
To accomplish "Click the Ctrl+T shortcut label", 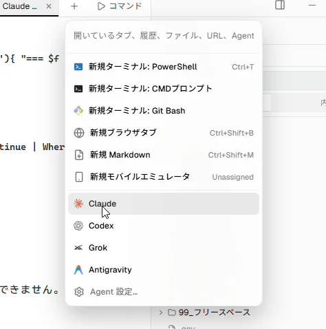I will click(243, 67).
